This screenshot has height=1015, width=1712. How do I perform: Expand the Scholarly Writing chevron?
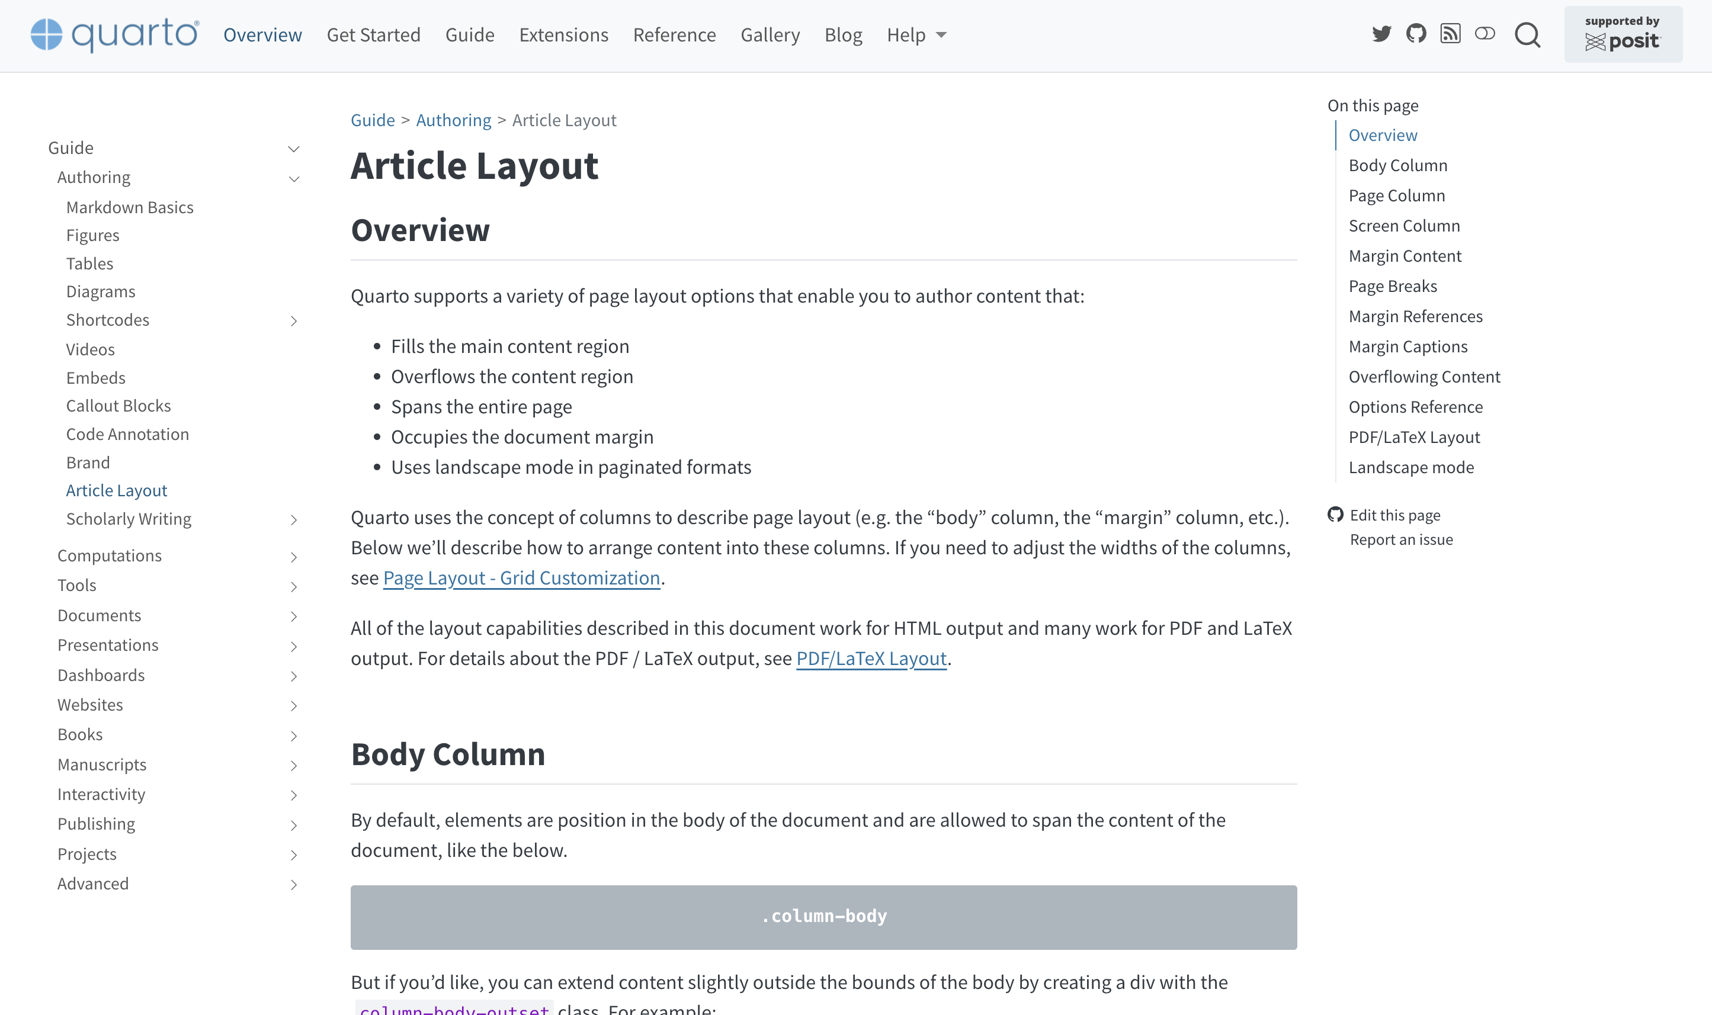coord(294,520)
